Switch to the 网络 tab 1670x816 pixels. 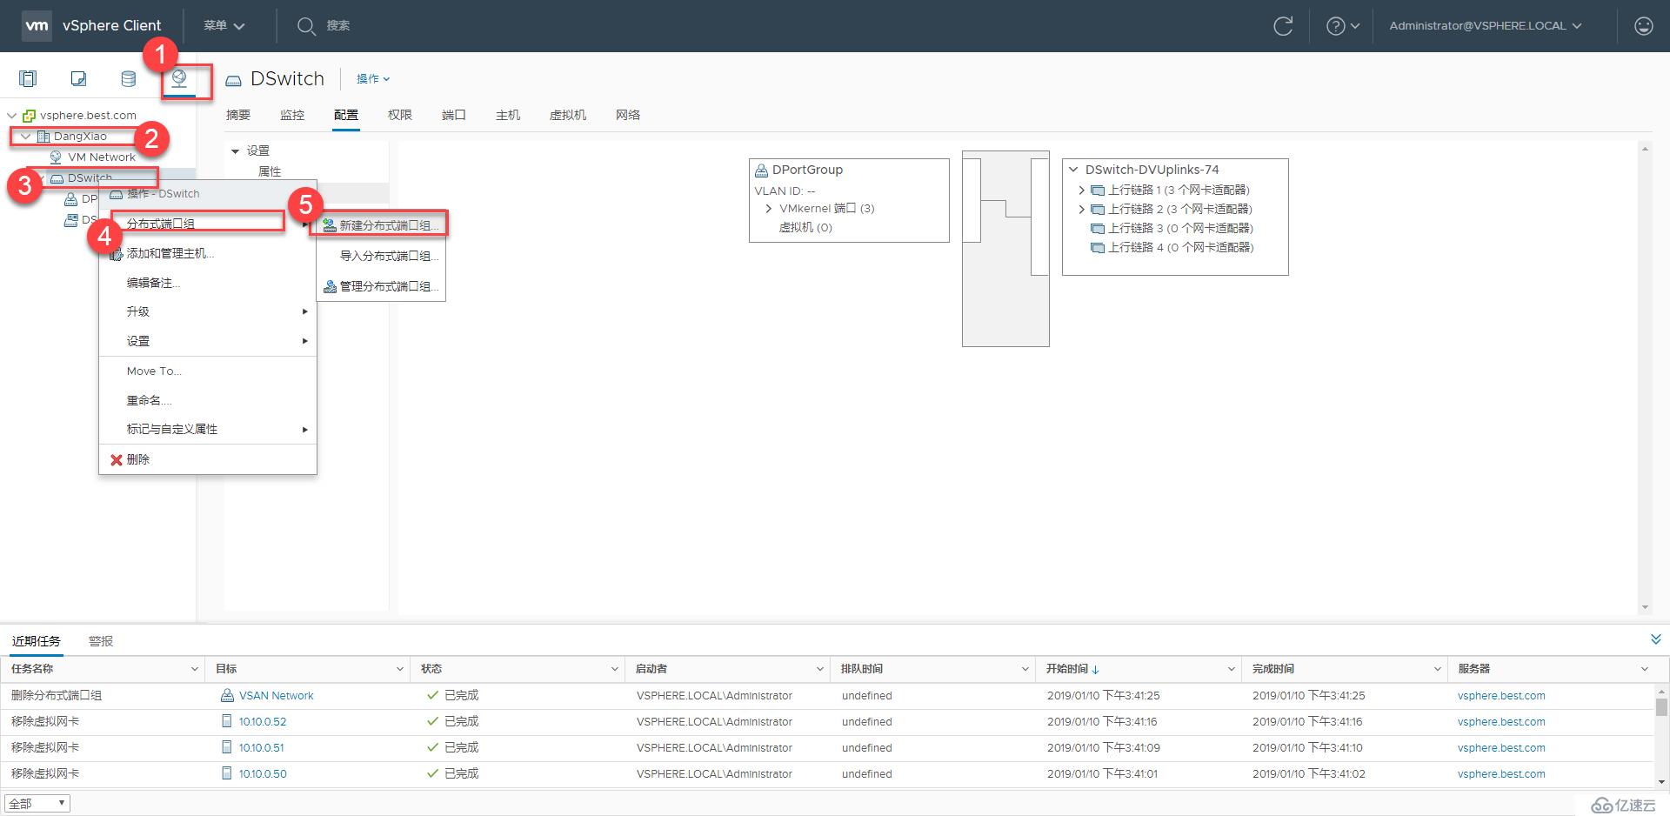click(x=628, y=115)
